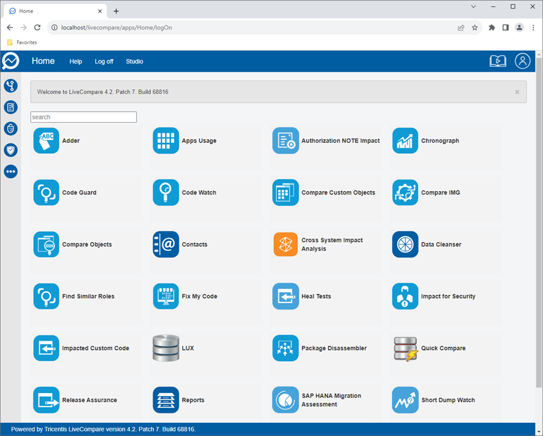The width and height of the screenshot is (543, 436).
Task: Dismiss the welcome message banner
Action: pos(517,92)
